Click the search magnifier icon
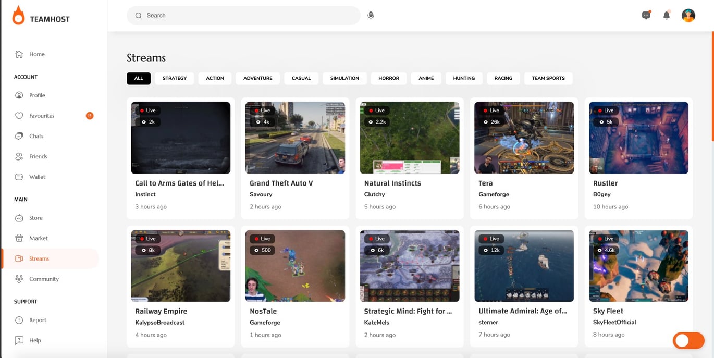The image size is (714, 358). coord(139,16)
